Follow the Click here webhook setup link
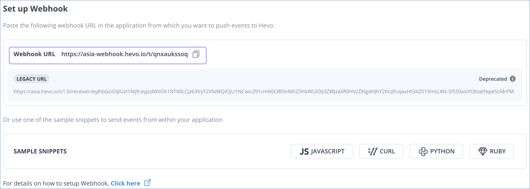 click(x=125, y=183)
